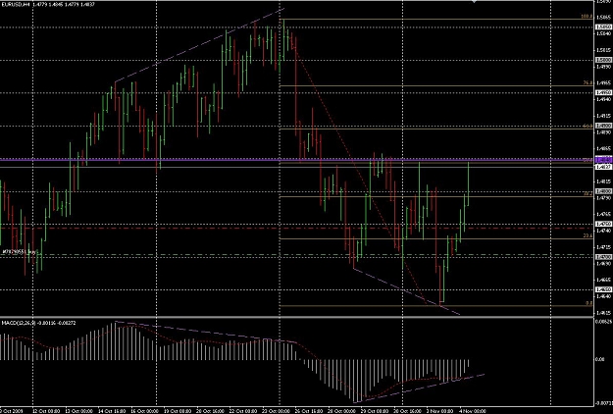Click the 1.4827 current price label

(603, 167)
